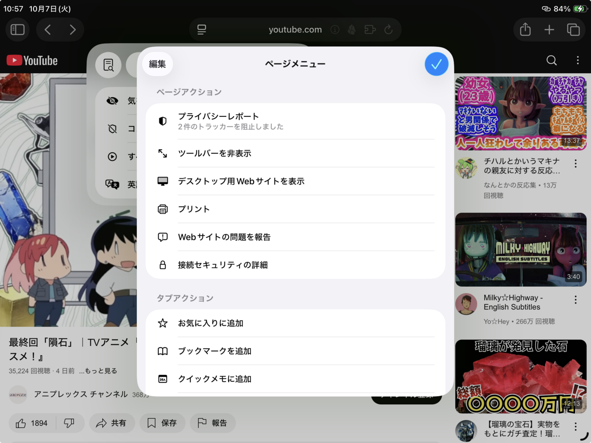The height and width of the screenshot is (443, 591).
Task: Click the youtube.com address field
Action: click(x=295, y=30)
